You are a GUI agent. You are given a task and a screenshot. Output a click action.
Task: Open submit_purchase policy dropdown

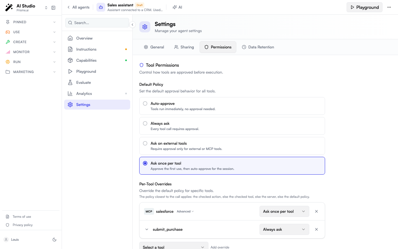click(x=284, y=229)
